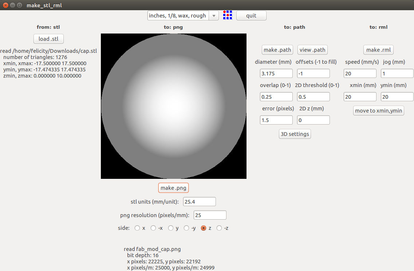The width and height of the screenshot is (414, 271).
Task: Click the 'x pixels: 22225' line
Action: tap(164, 262)
